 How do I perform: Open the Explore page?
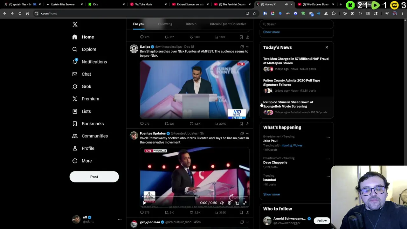(x=84, y=49)
